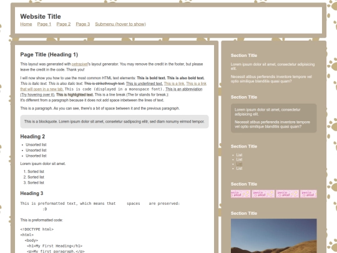Click the ':D' preformatted text

pyautogui.click(x=44, y=209)
